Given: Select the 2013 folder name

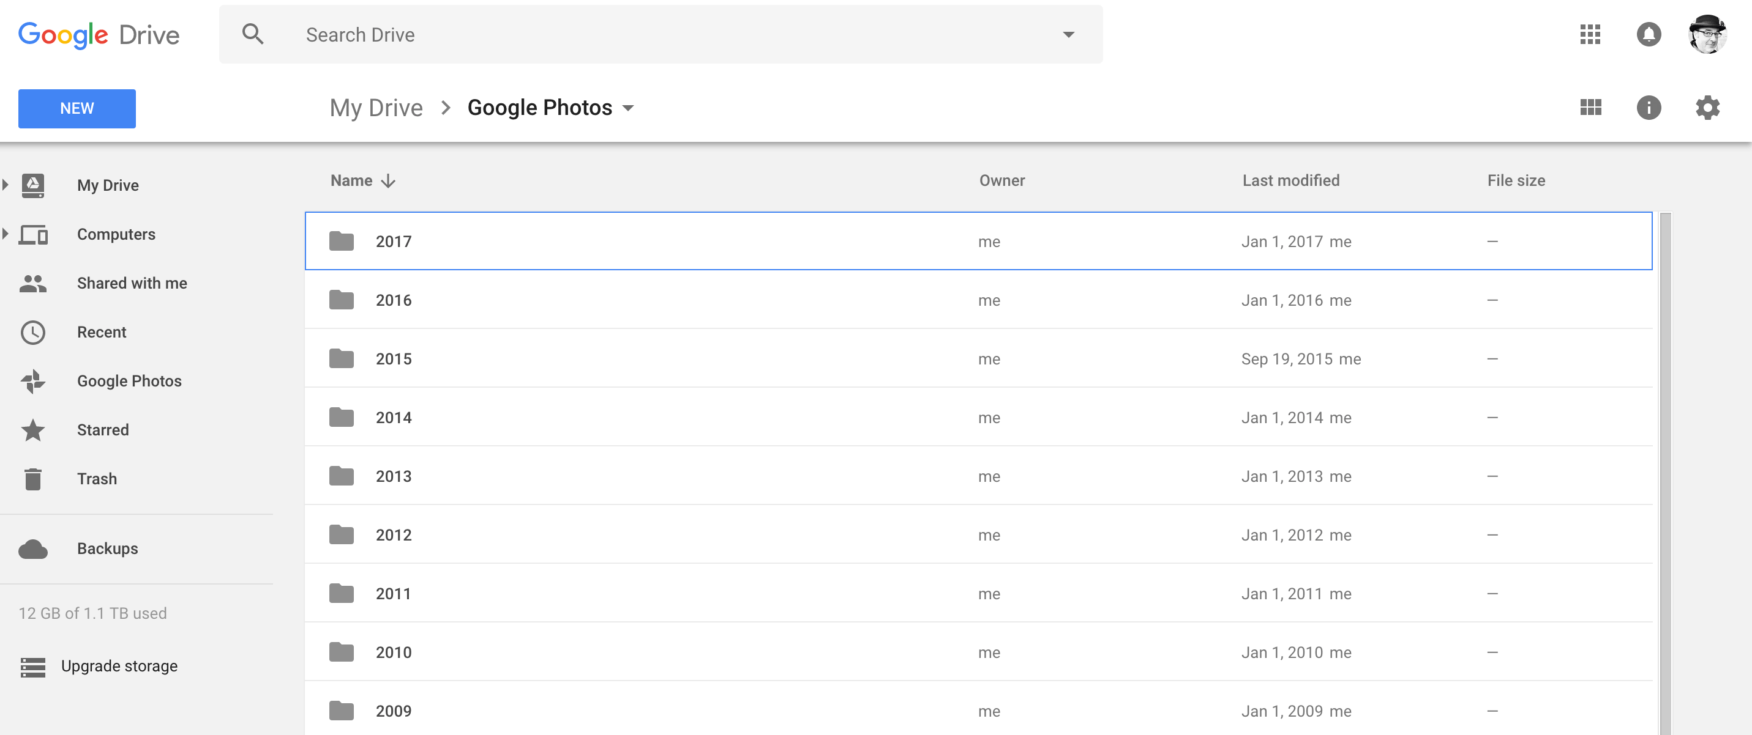Looking at the screenshot, I should [x=394, y=477].
